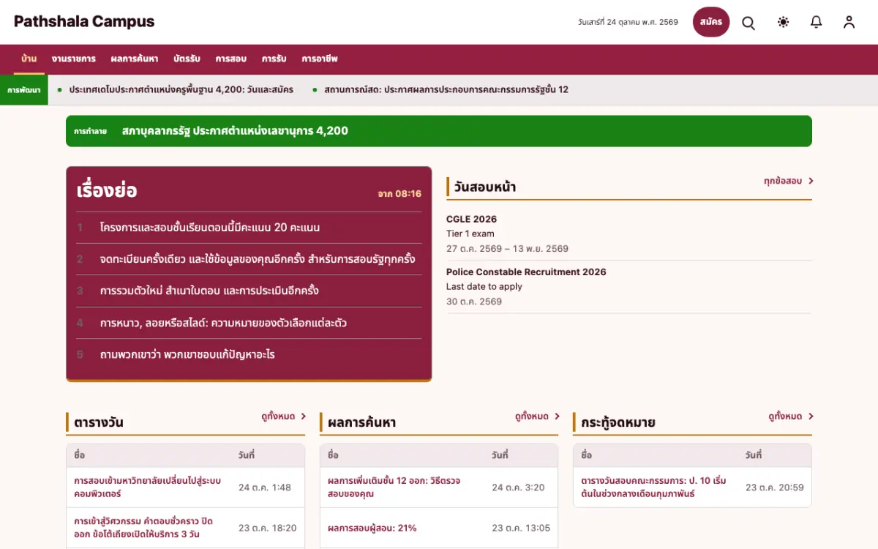Open notifications bell icon

[817, 22]
